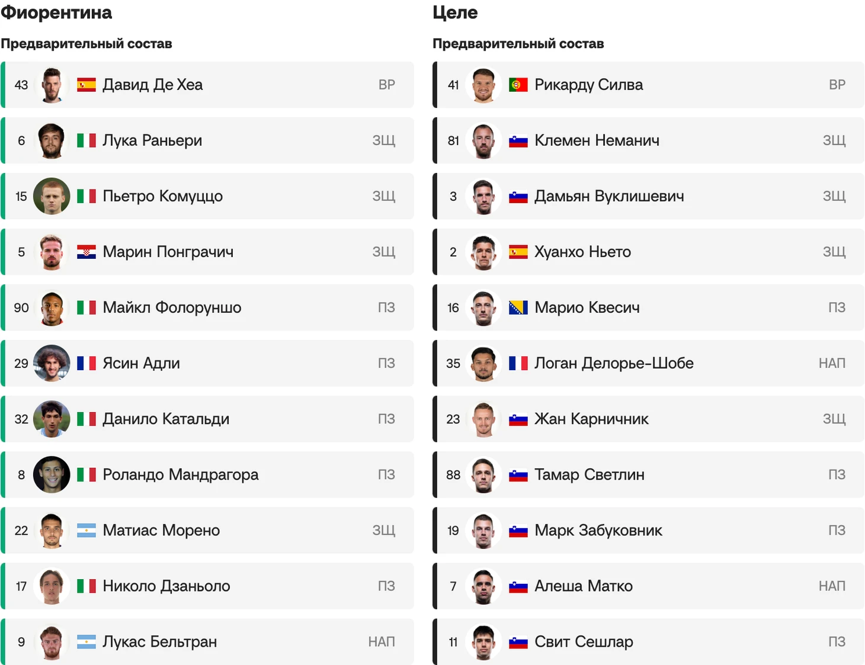
Task: Click the Bosnia flag beside Марио Квесич
Action: [518, 308]
